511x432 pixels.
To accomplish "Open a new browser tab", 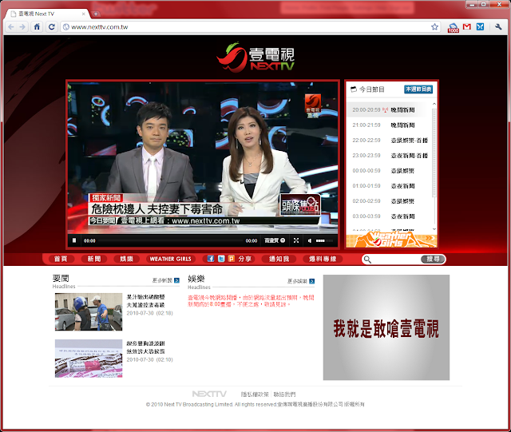I will coord(96,14).
